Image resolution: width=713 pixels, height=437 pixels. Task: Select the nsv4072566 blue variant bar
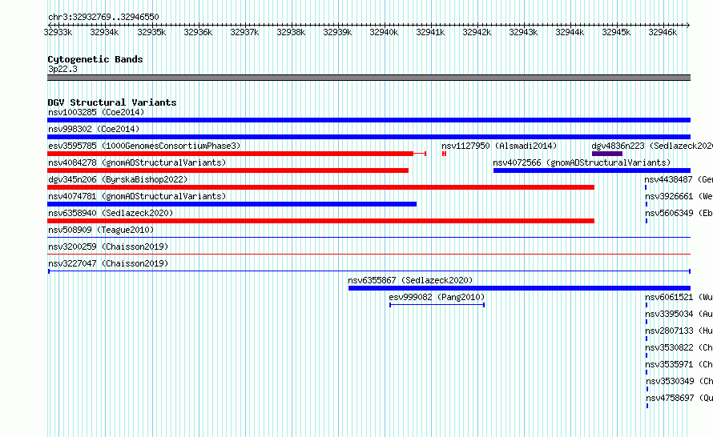(592, 170)
